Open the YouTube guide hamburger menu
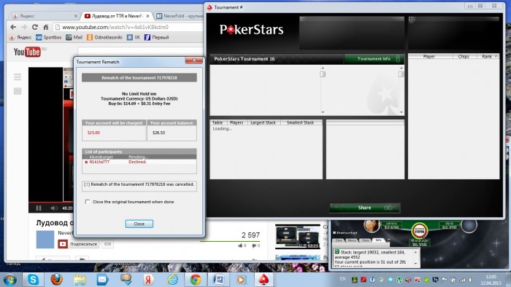This screenshot has width=511, height=287. (18, 76)
